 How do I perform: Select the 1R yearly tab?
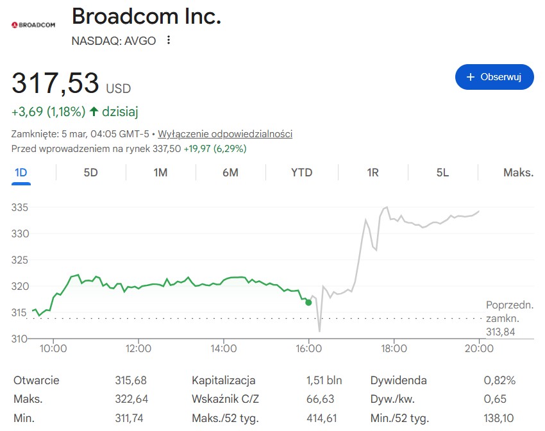tap(373, 173)
